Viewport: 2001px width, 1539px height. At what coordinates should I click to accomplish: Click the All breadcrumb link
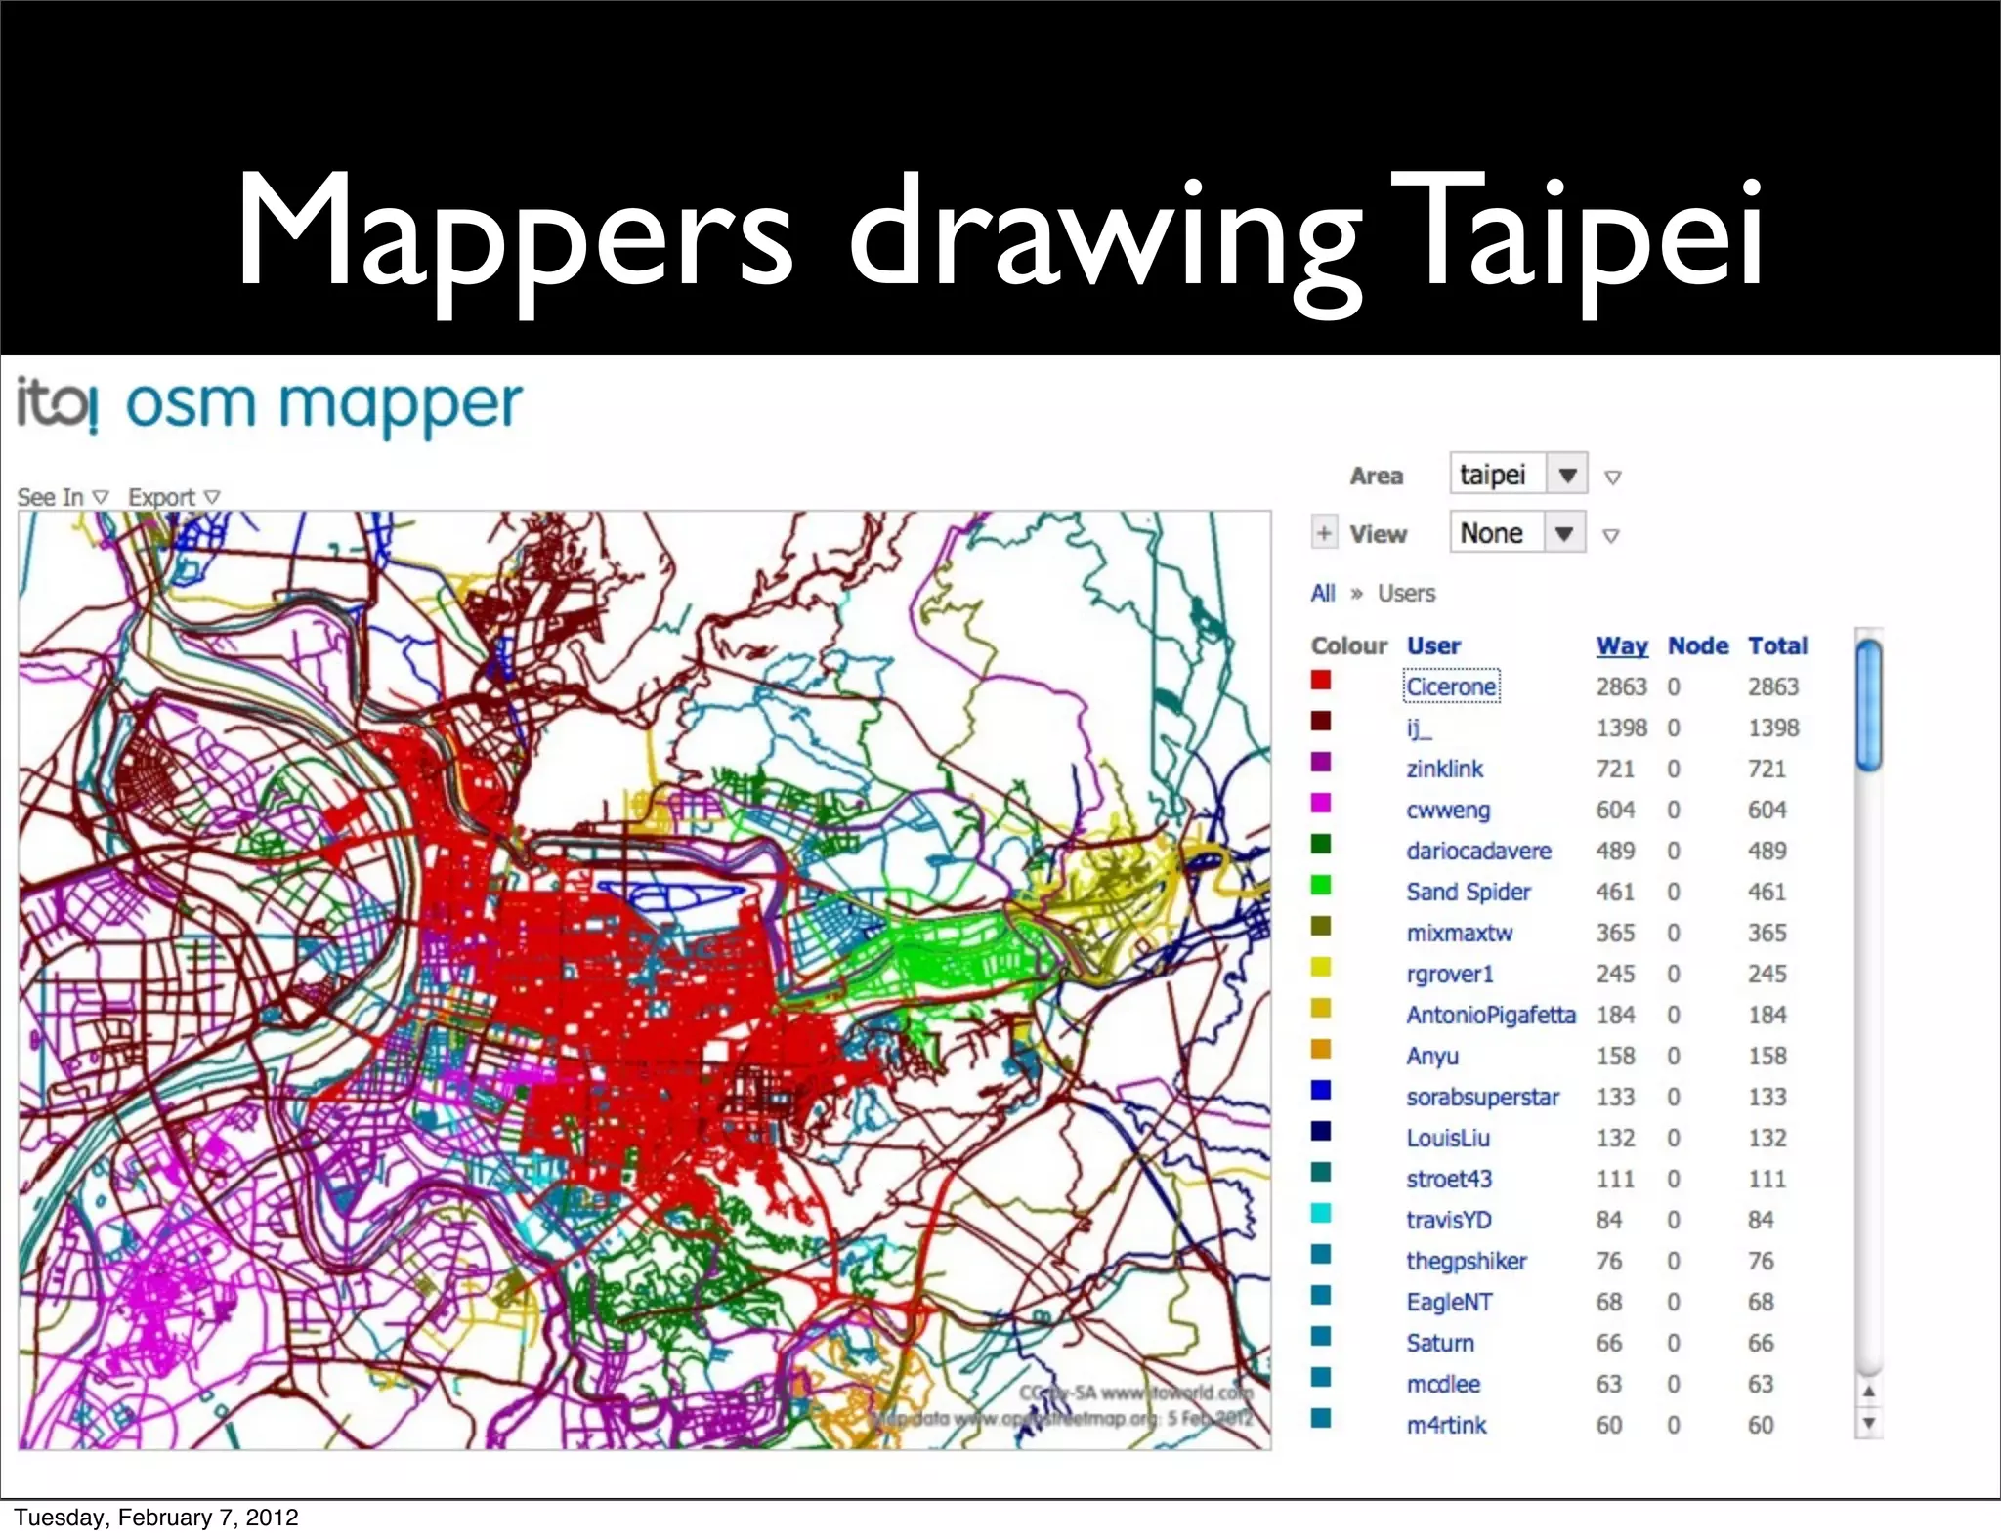tap(1322, 593)
